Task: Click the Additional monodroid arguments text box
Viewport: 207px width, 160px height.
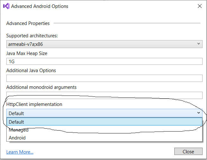Action: (x=104, y=95)
